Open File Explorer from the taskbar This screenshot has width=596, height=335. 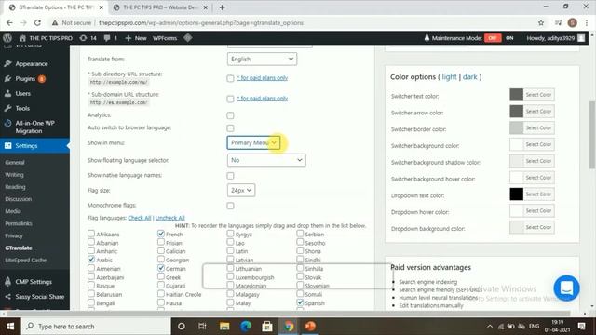point(224,327)
